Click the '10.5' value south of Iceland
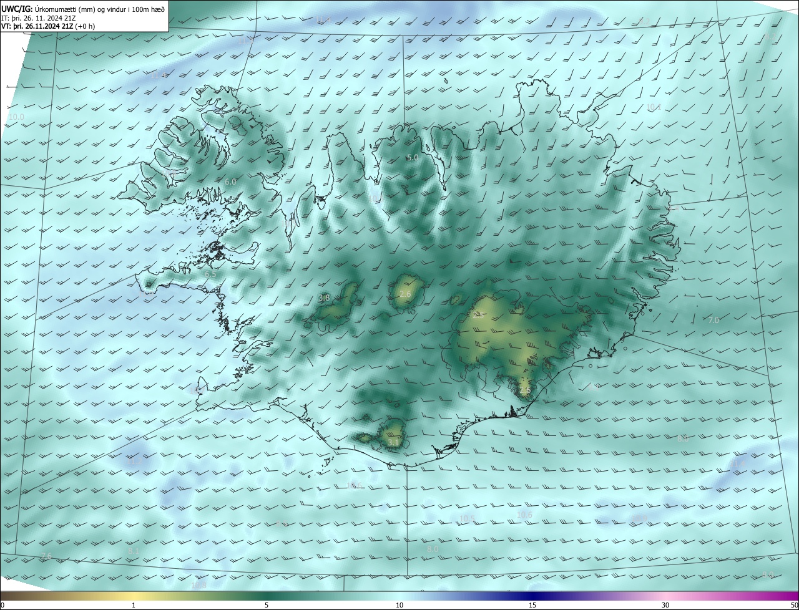The height and width of the screenshot is (610, 799). point(467,518)
